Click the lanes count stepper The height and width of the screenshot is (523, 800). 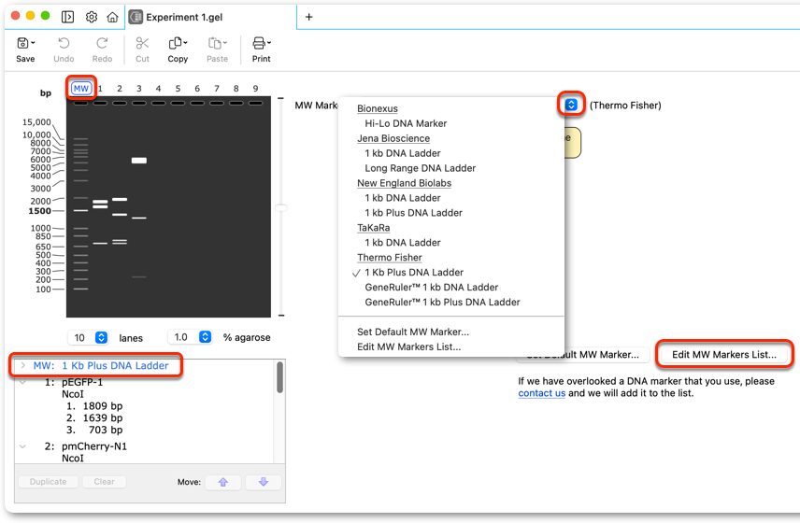click(102, 337)
